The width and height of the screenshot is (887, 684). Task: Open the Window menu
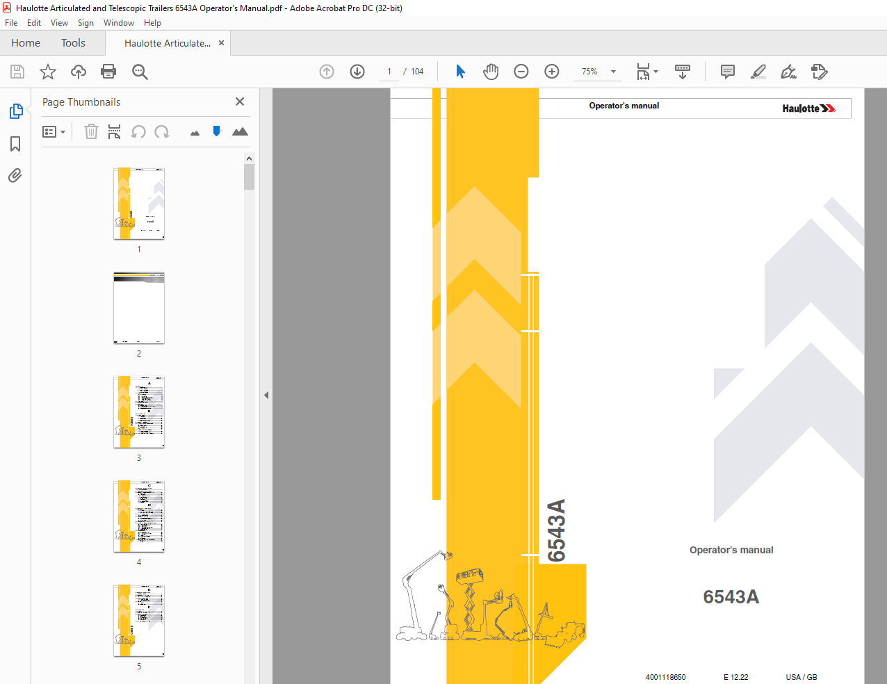119,23
